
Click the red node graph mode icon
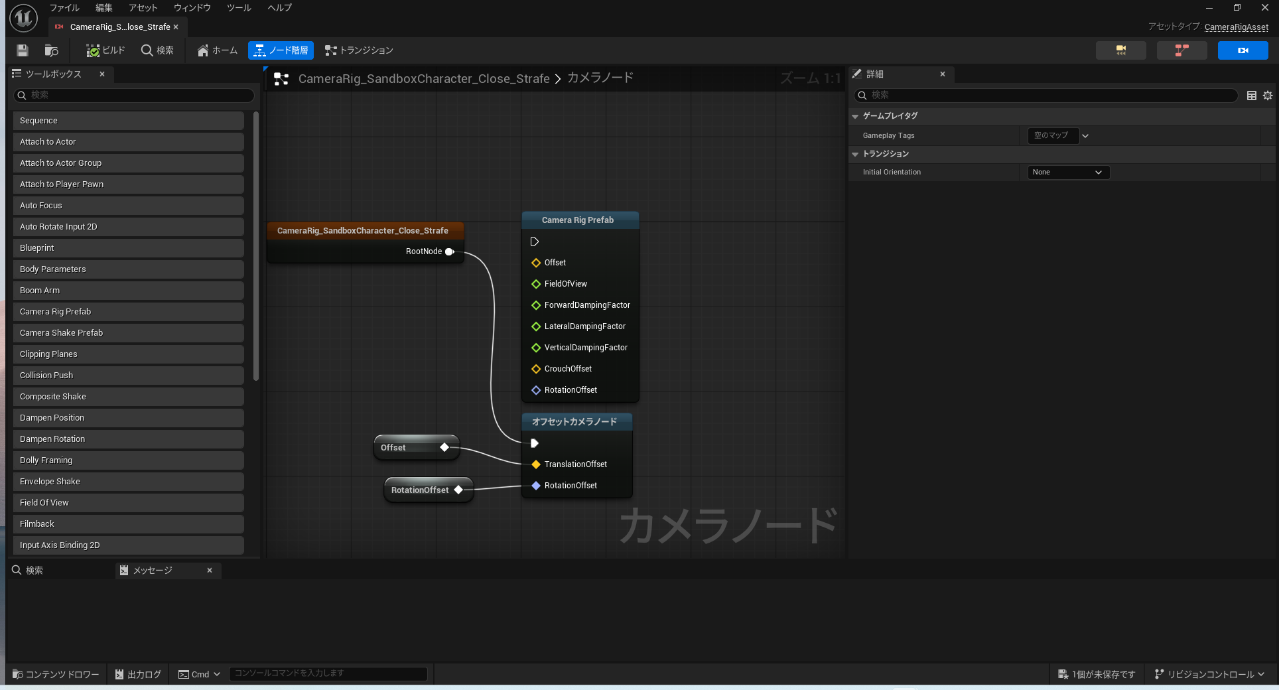tap(1181, 50)
